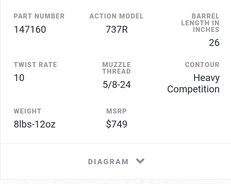Click the downward arrow icon beside Diagram
The height and width of the screenshot is (184, 231).
[x=140, y=161]
